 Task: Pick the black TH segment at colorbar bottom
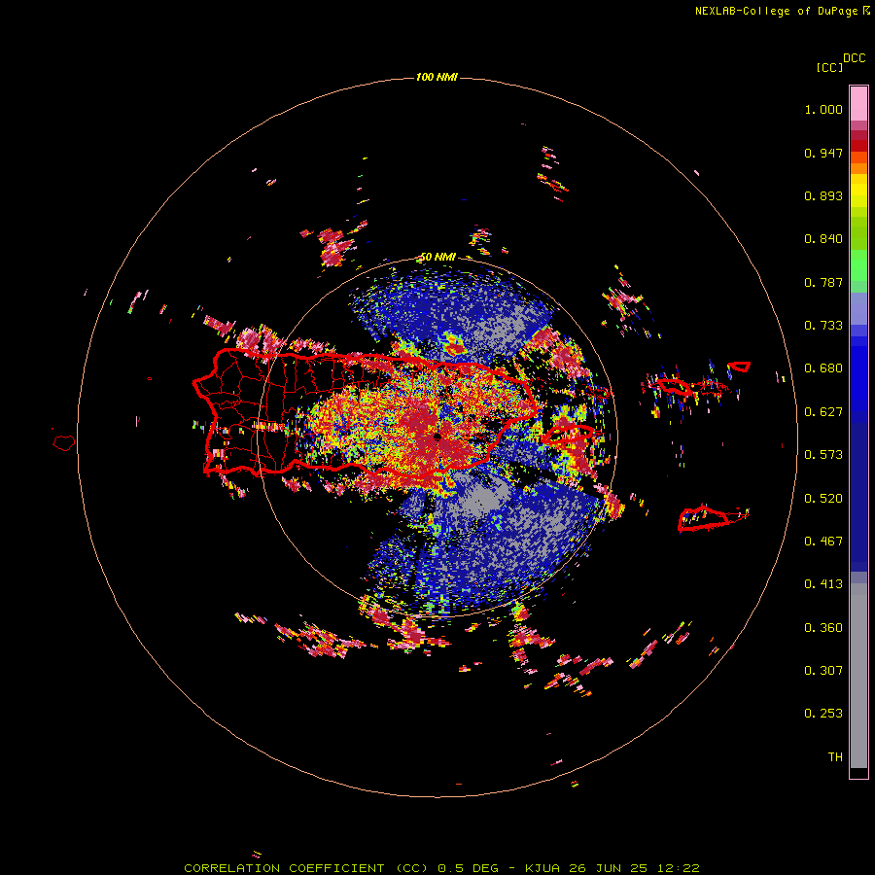pos(858,772)
